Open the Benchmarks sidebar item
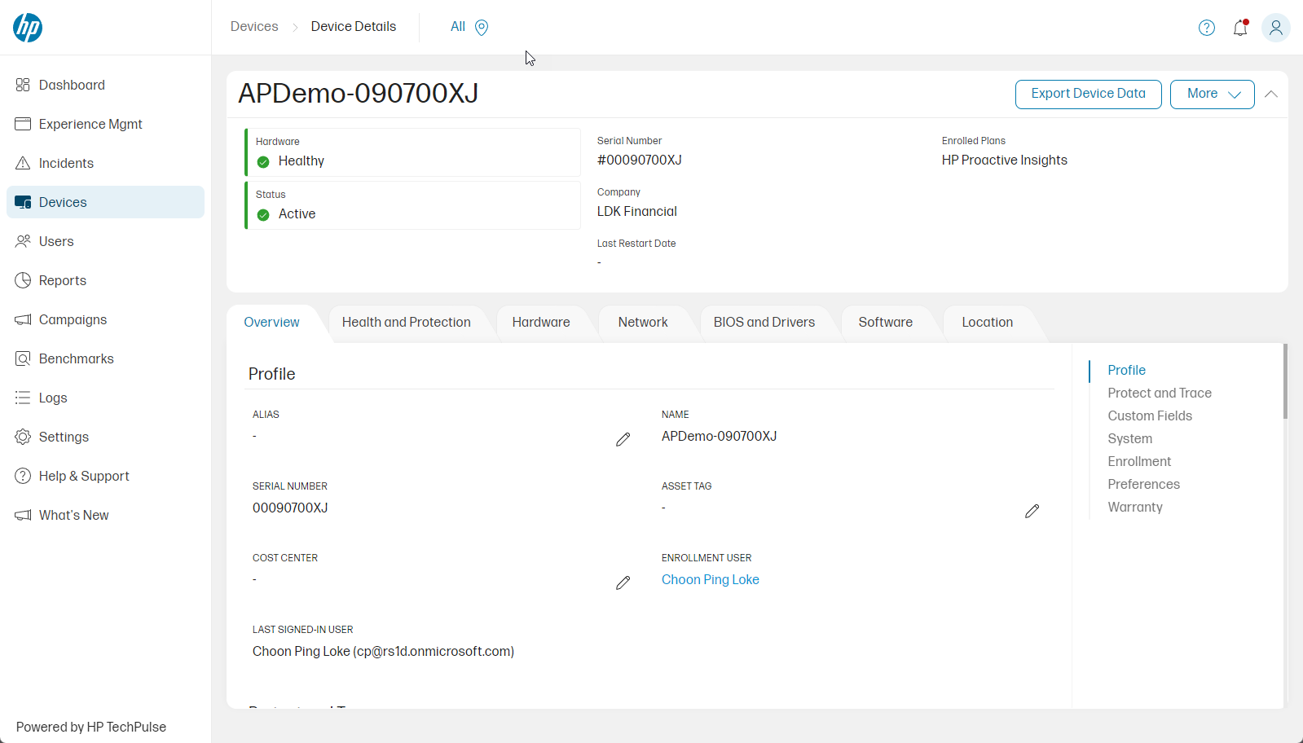1303x743 pixels. pyautogui.click(x=76, y=358)
